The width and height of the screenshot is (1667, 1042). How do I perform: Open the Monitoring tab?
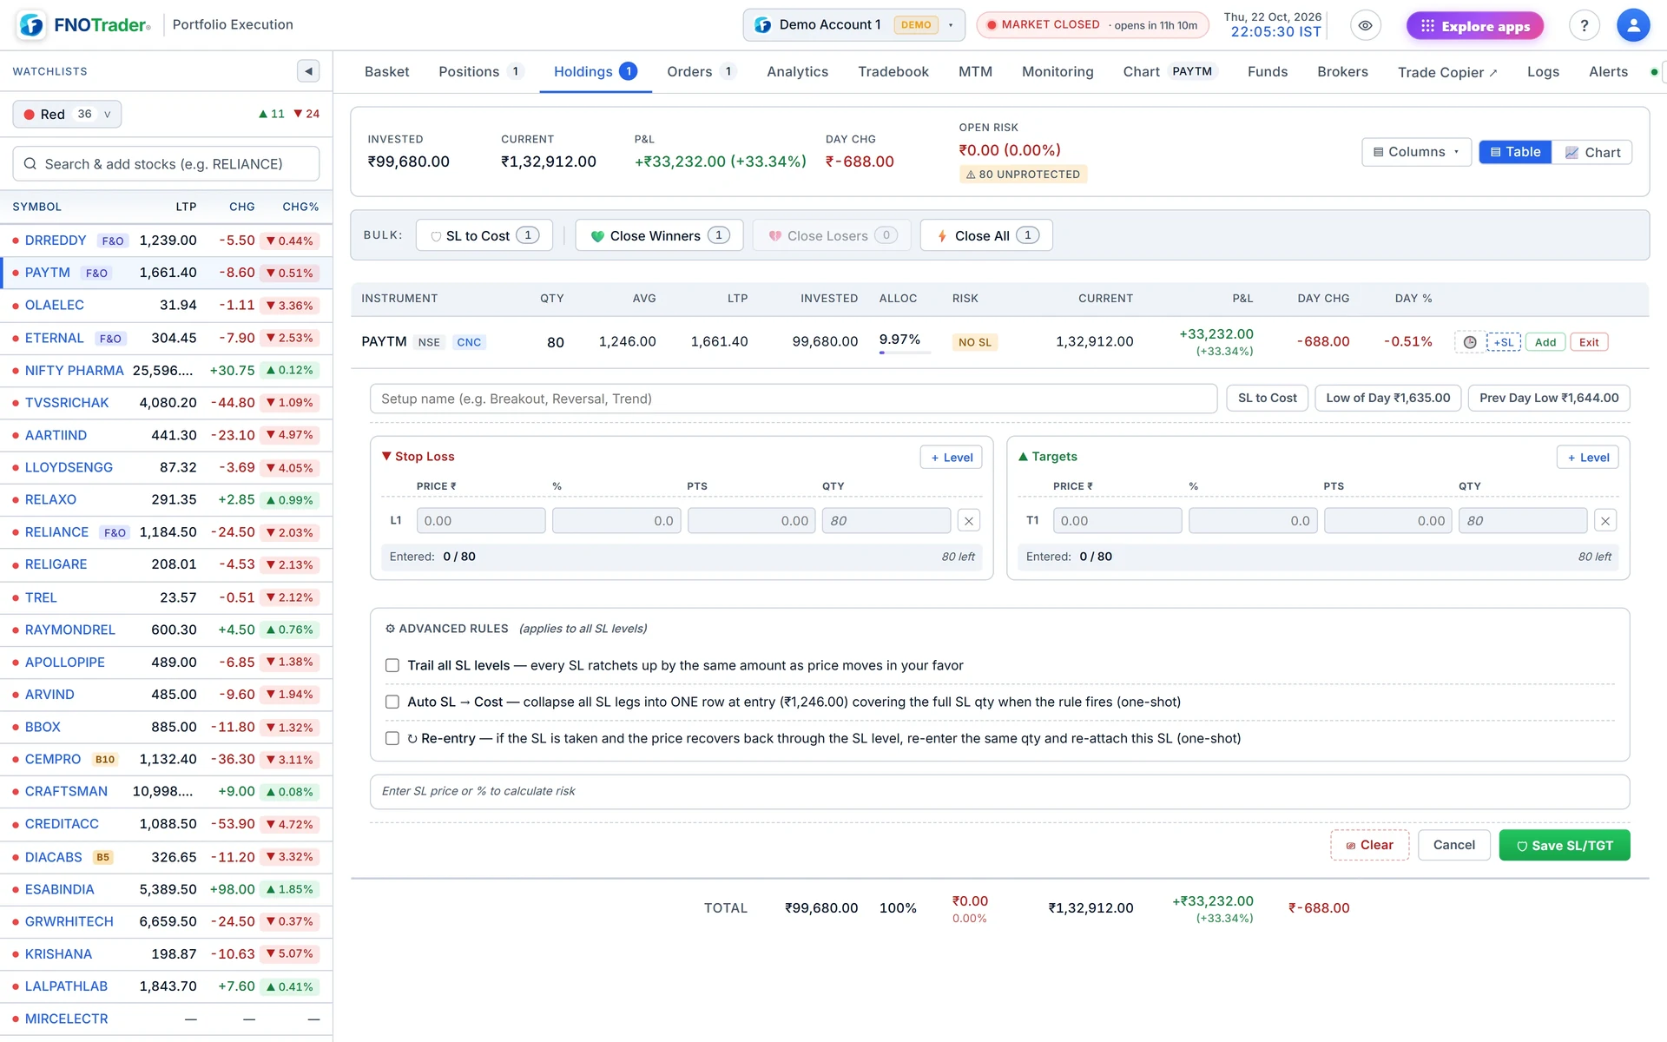pos(1058,72)
